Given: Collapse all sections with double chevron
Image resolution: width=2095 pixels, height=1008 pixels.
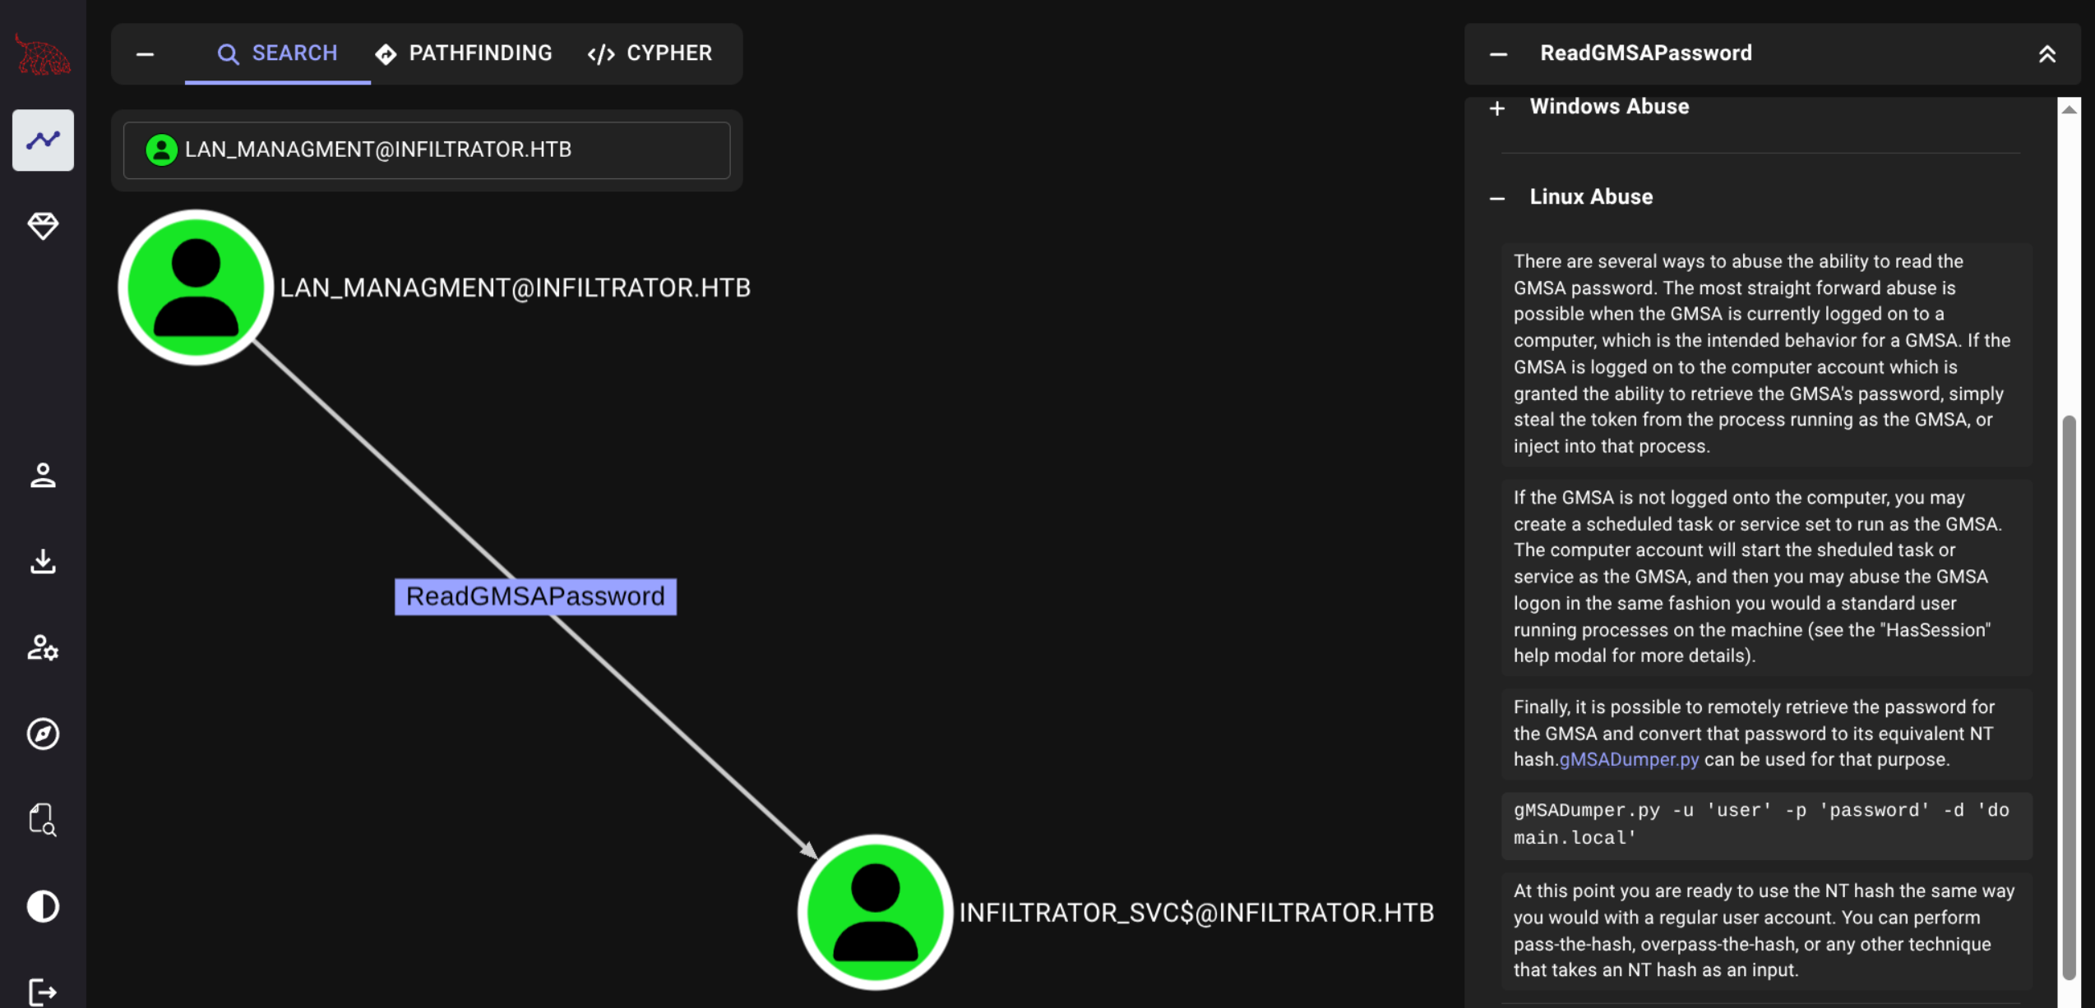Looking at the screenshot, I should click(2046, 54).
